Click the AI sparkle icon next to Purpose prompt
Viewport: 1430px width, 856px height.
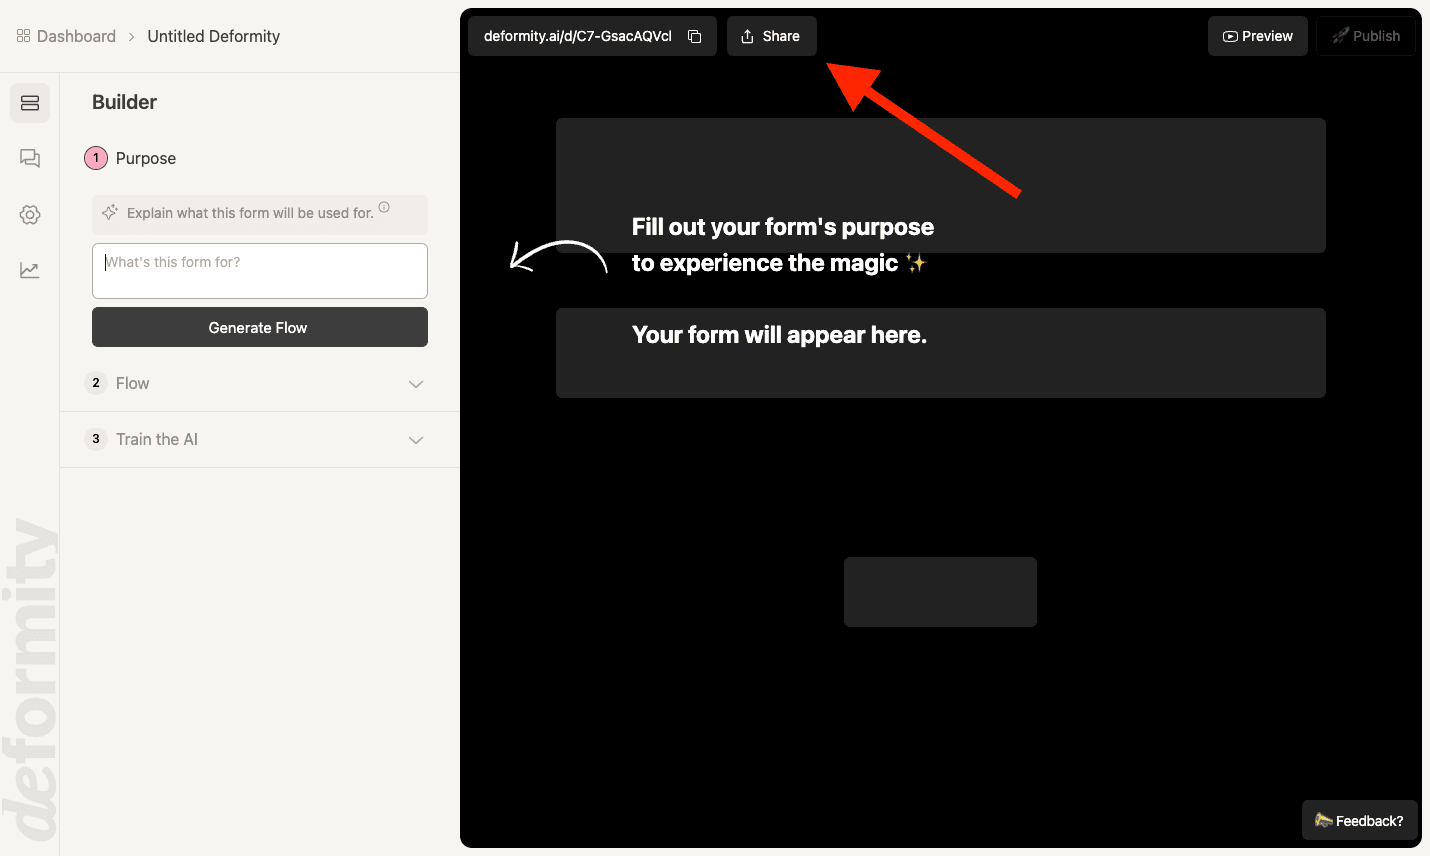point(108,214)
